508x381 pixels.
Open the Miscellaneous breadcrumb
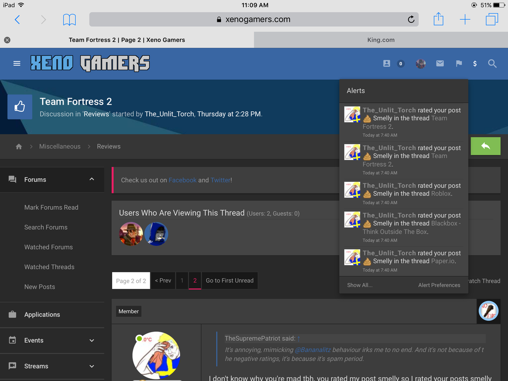click(59, 146)
